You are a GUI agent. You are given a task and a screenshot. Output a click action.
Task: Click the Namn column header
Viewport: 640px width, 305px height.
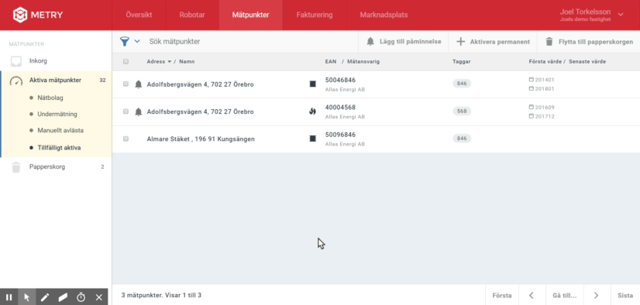(x=187, y=62)
